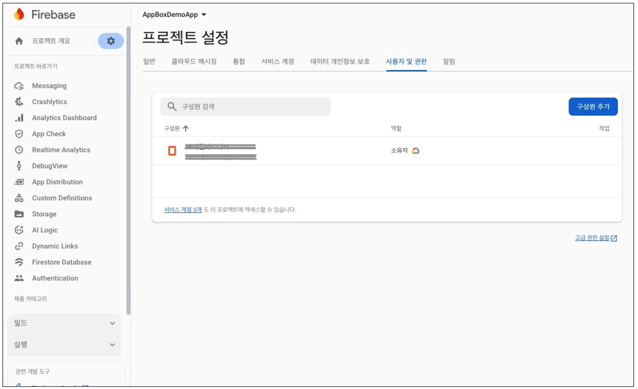Click the Messaging cloud icon
Screen dimensions: 638x389
point(19,86)
